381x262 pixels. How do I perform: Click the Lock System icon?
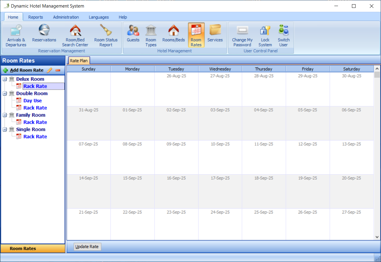[265, 36]
